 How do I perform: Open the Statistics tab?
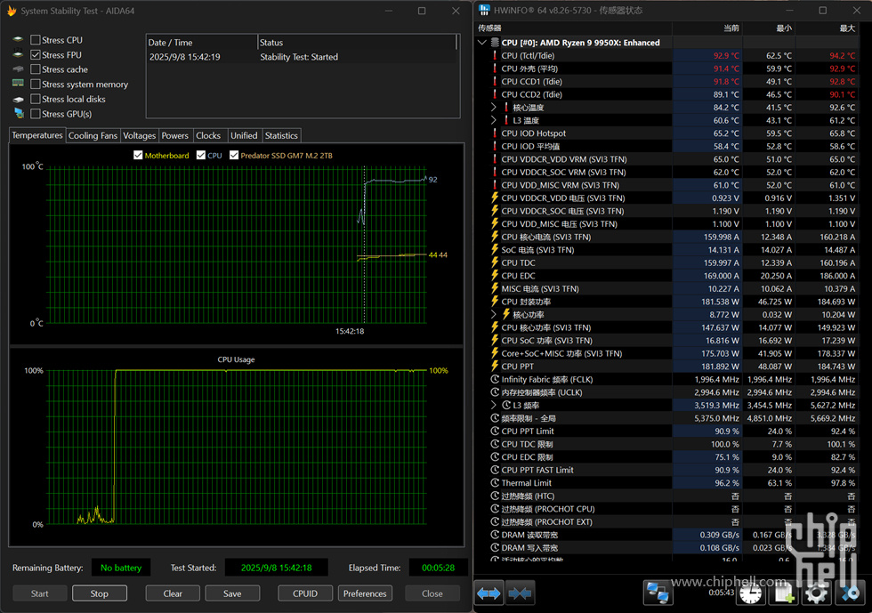tap(281, 136)
